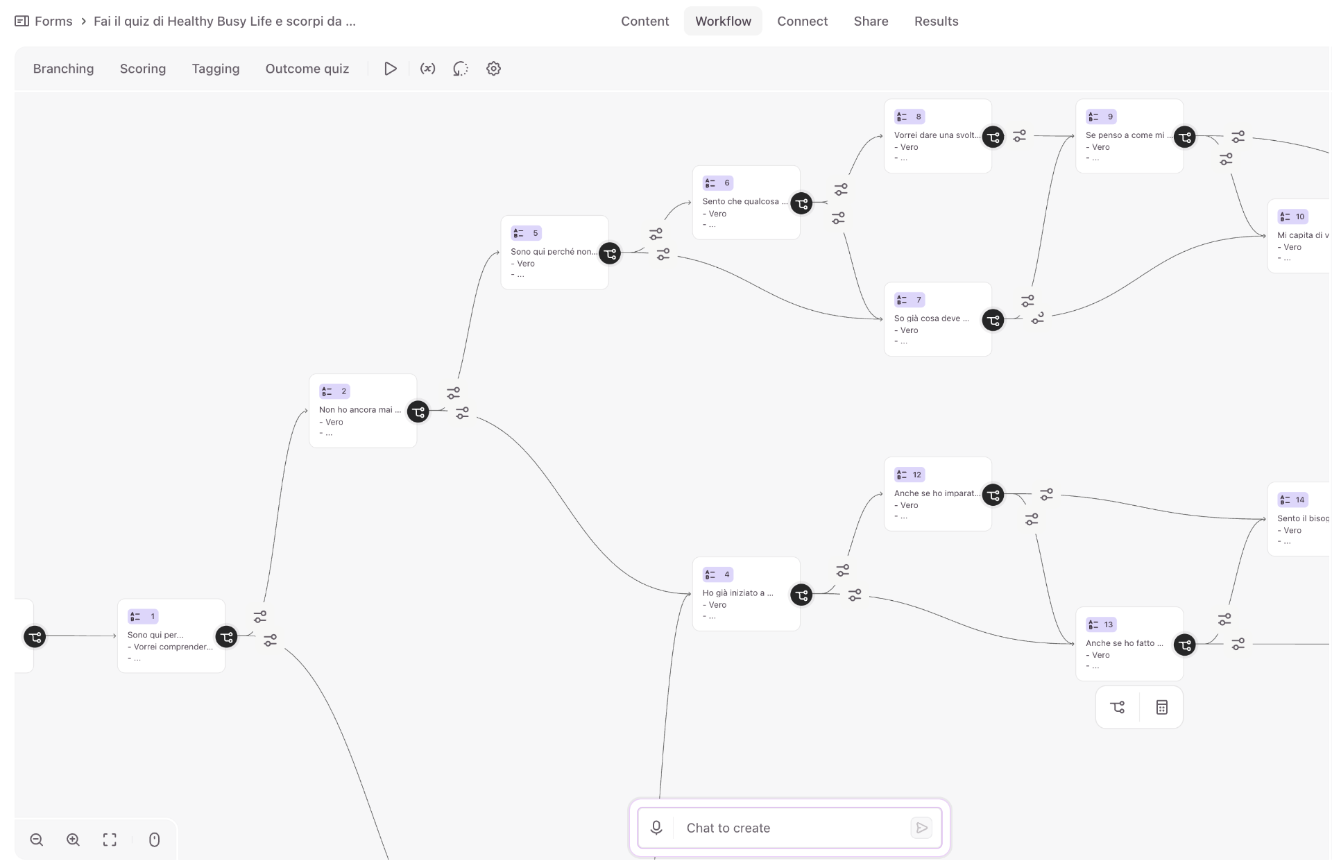
Task: Select question 14 node Sento il bisog
Action: (x=1299, y=519)
